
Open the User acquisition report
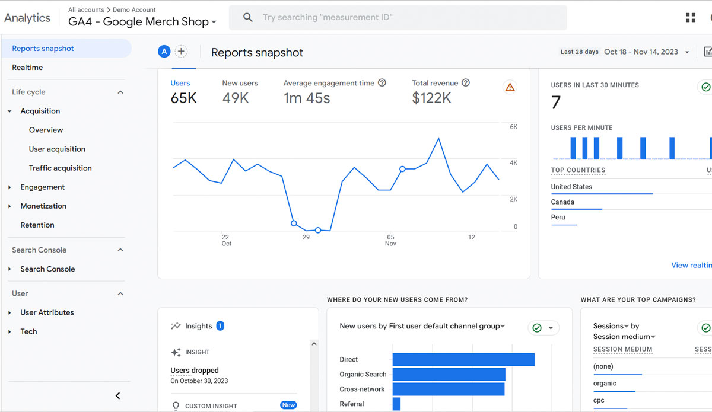coord(57,149)
